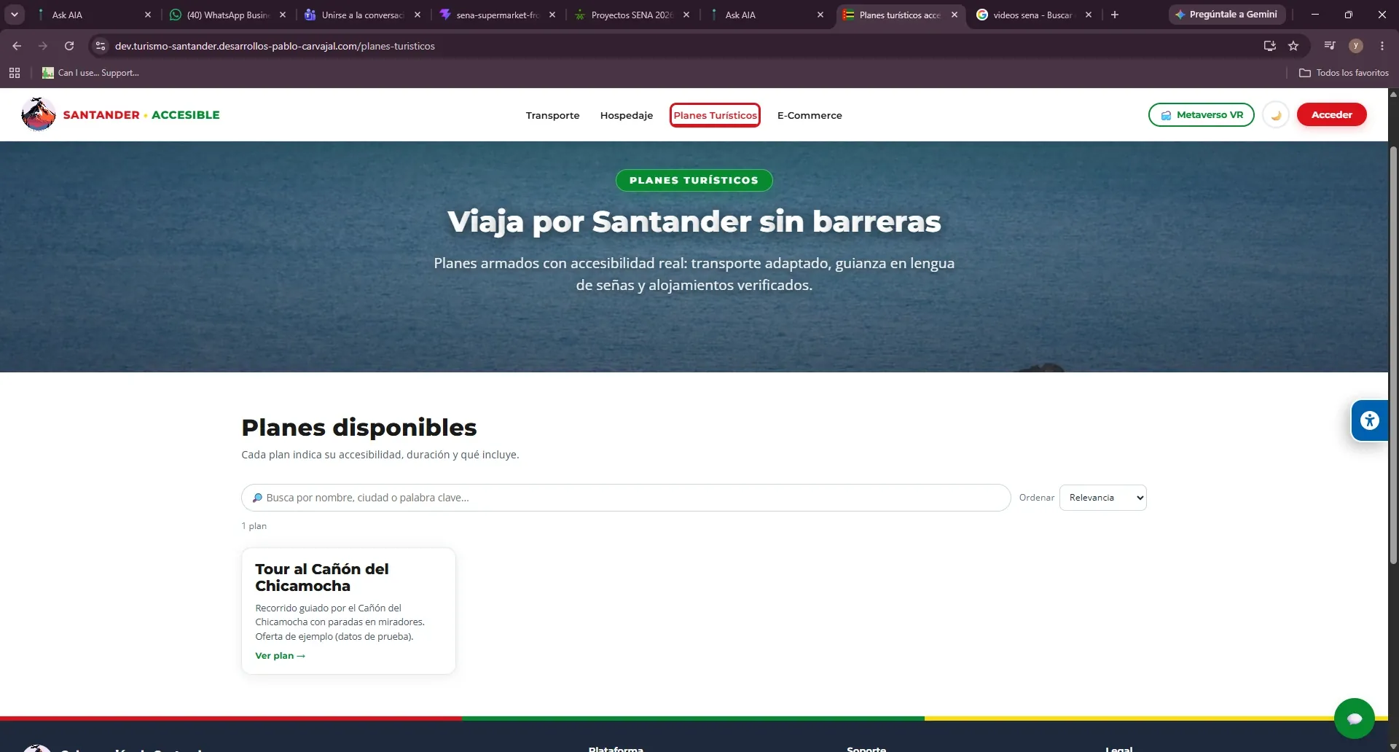Open the apps grid in bookmarks bar
1399x752 pixels.
pyautogui.click(x=15, y=73)
